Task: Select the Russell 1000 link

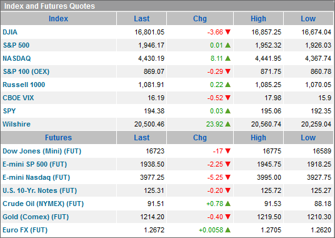Action: point(24,85)
